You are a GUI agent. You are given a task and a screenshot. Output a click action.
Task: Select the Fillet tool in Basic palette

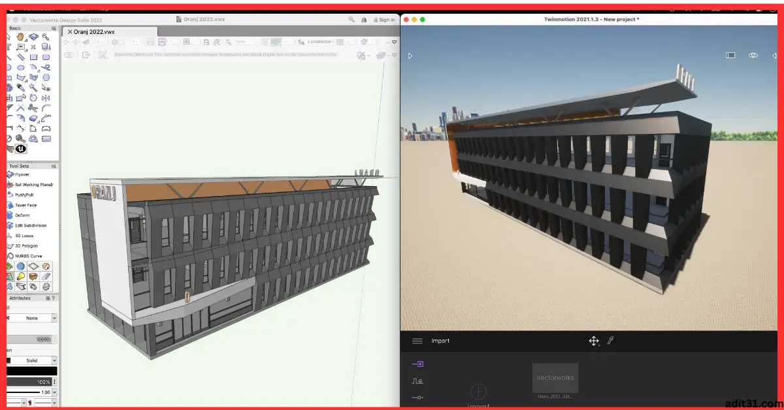coord(46,108)
